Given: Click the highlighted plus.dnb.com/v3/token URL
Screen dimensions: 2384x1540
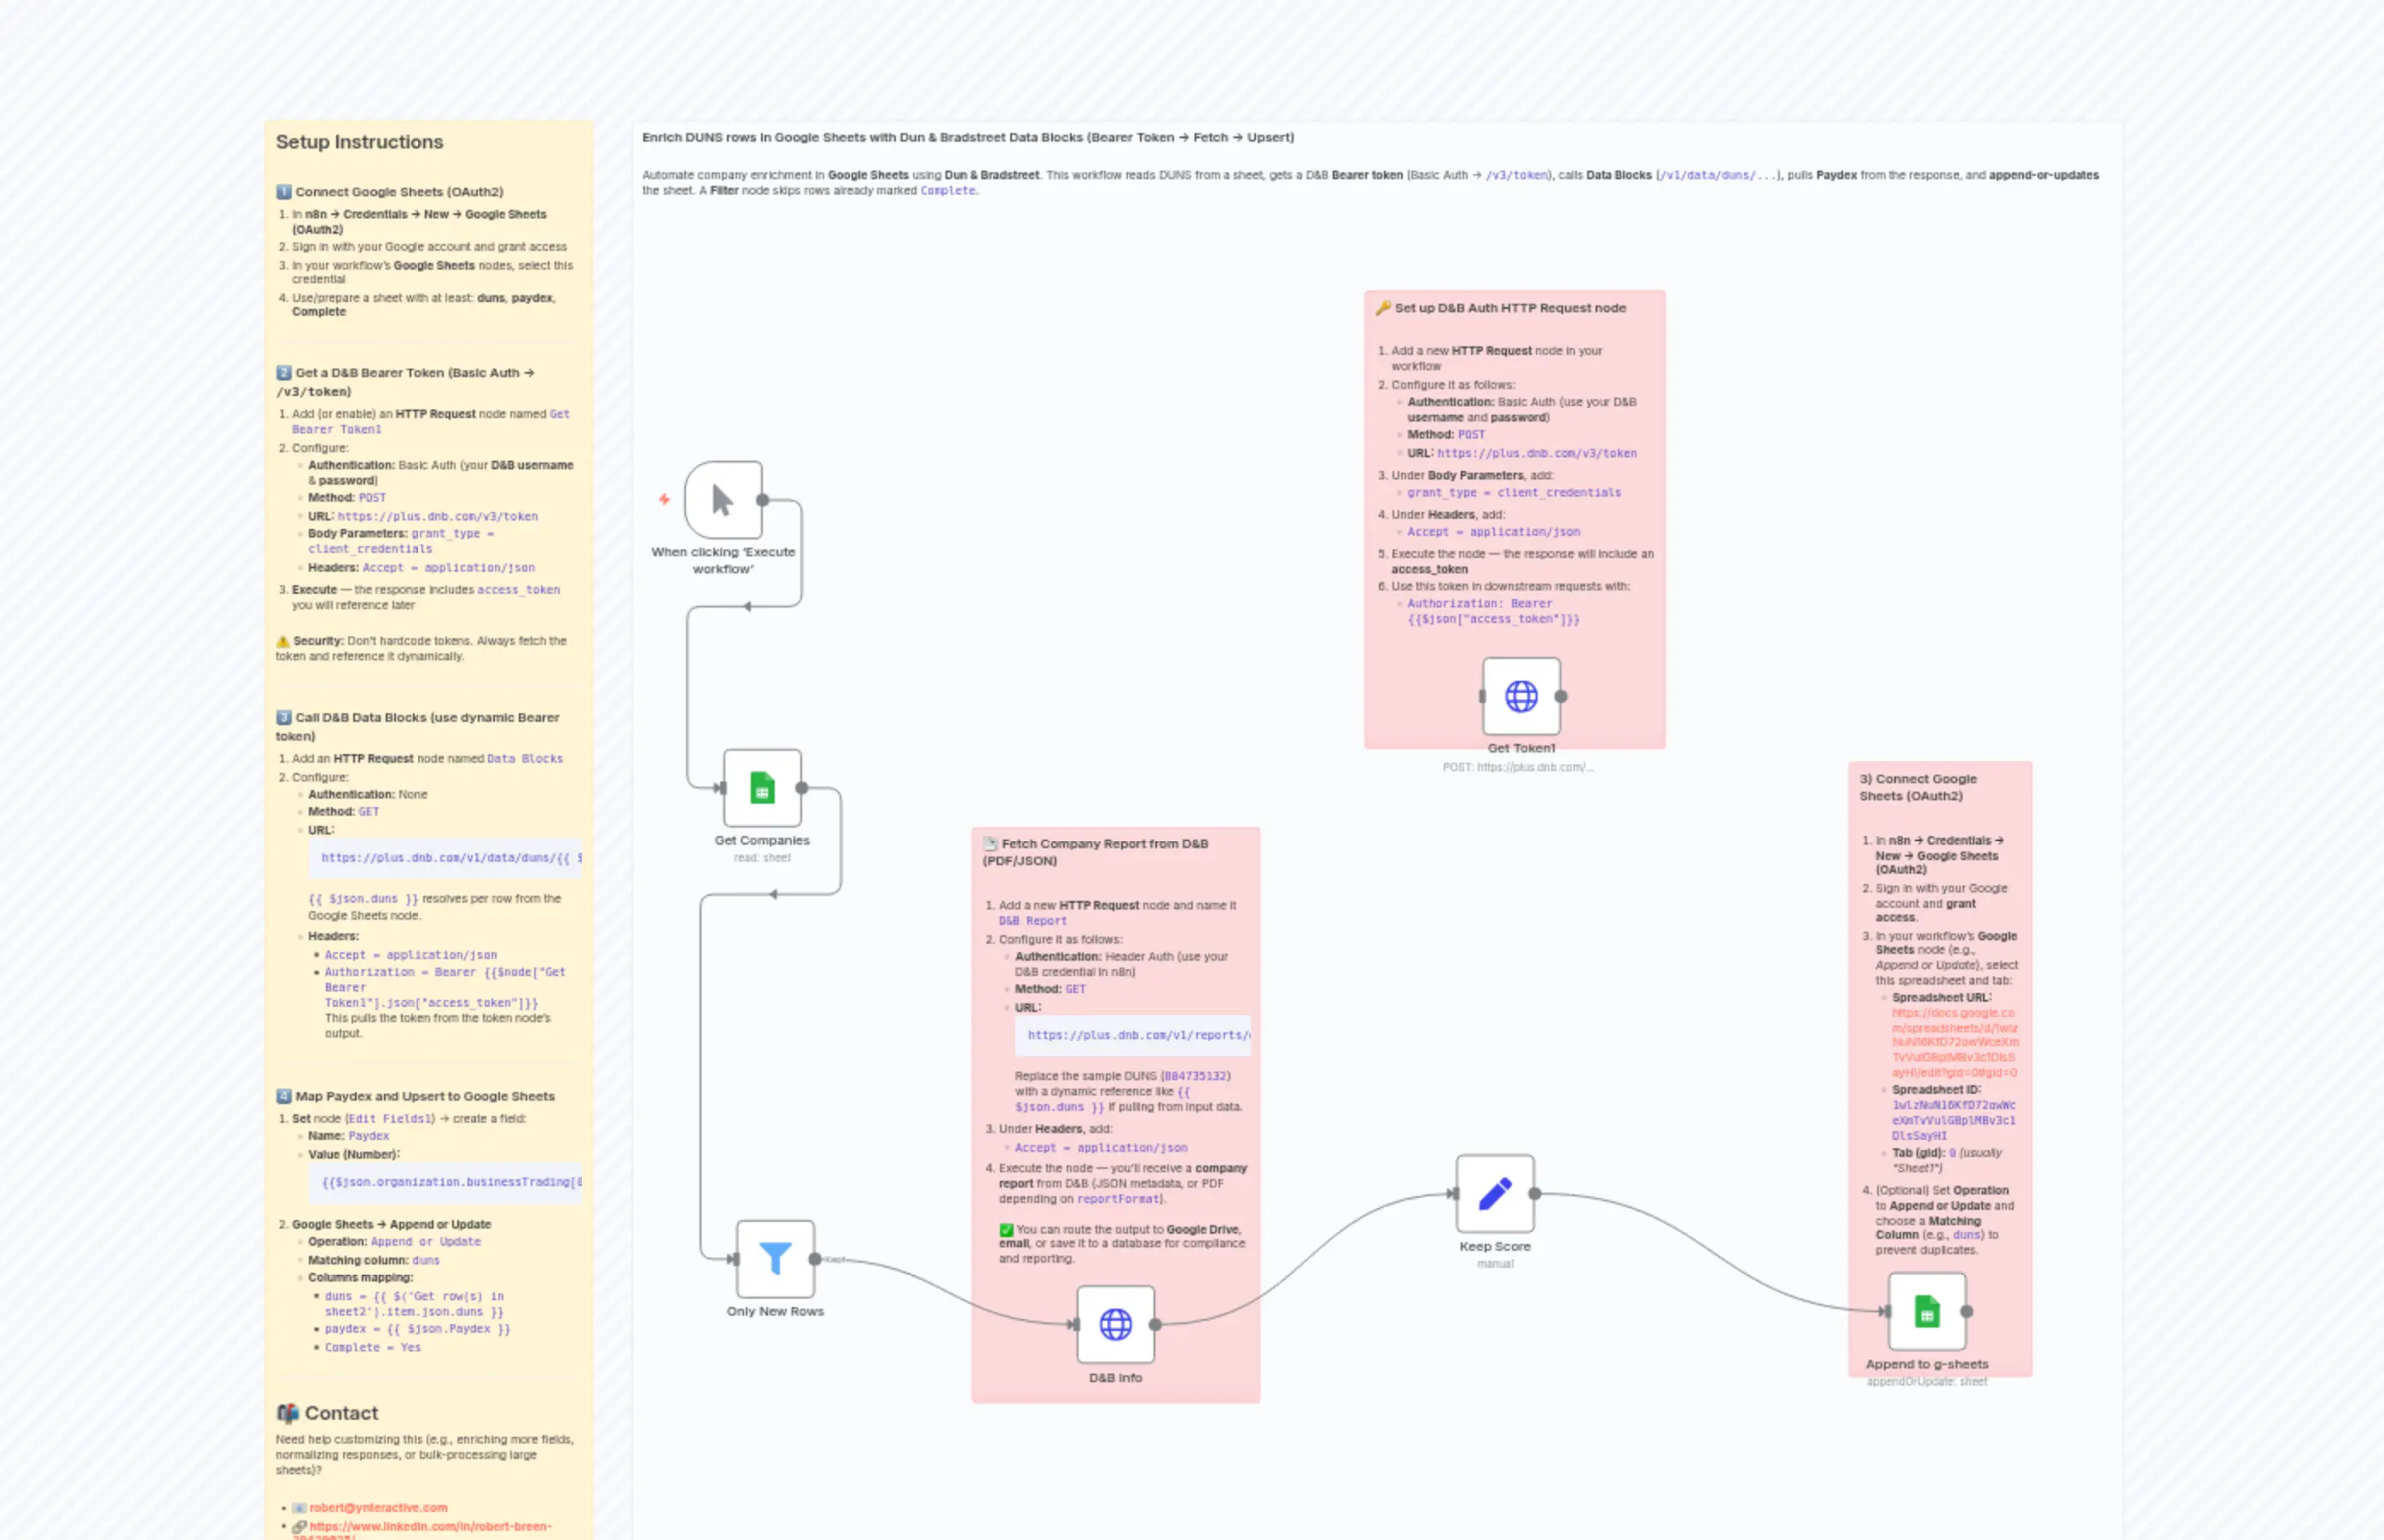Looking at the screenshot, I should [438, 516].
